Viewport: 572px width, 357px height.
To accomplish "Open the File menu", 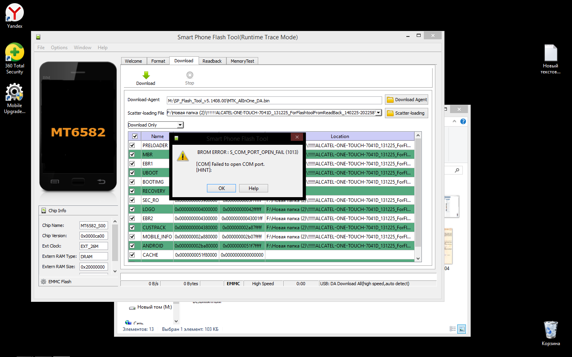I will (x=41, y=48).
